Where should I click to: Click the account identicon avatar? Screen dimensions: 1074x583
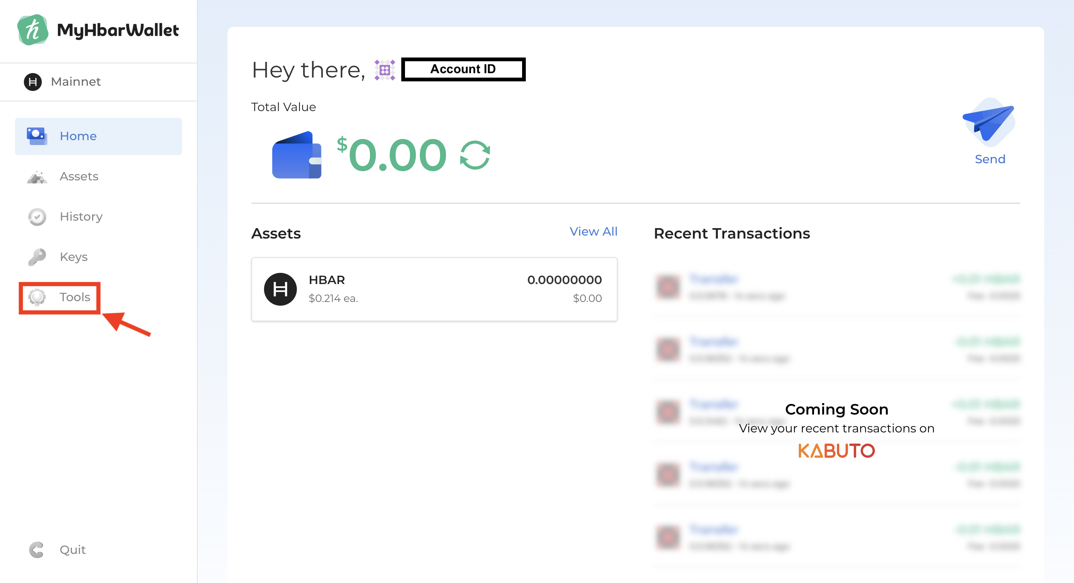pyautogui.click(x=384, y=70)
